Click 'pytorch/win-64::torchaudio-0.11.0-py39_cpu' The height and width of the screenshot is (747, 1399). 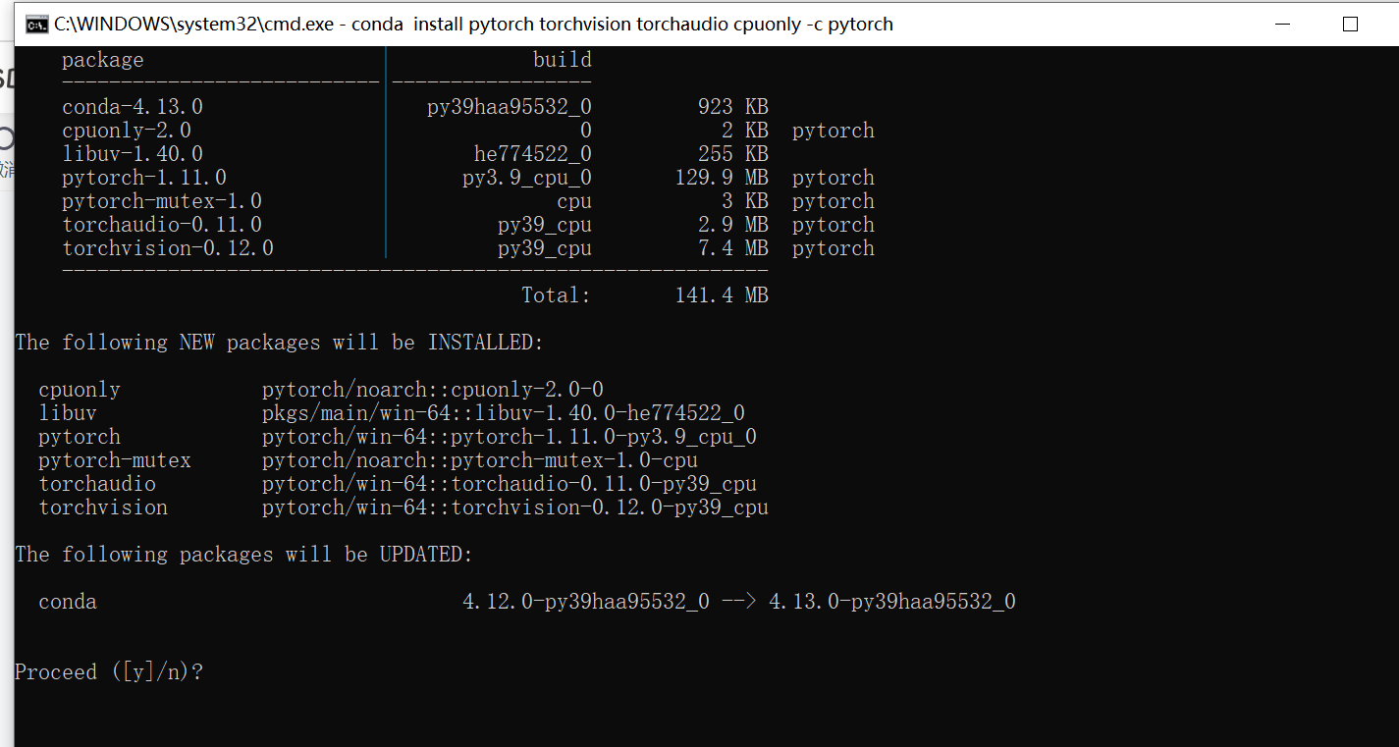pyautogui.click(x=510, y=484)
